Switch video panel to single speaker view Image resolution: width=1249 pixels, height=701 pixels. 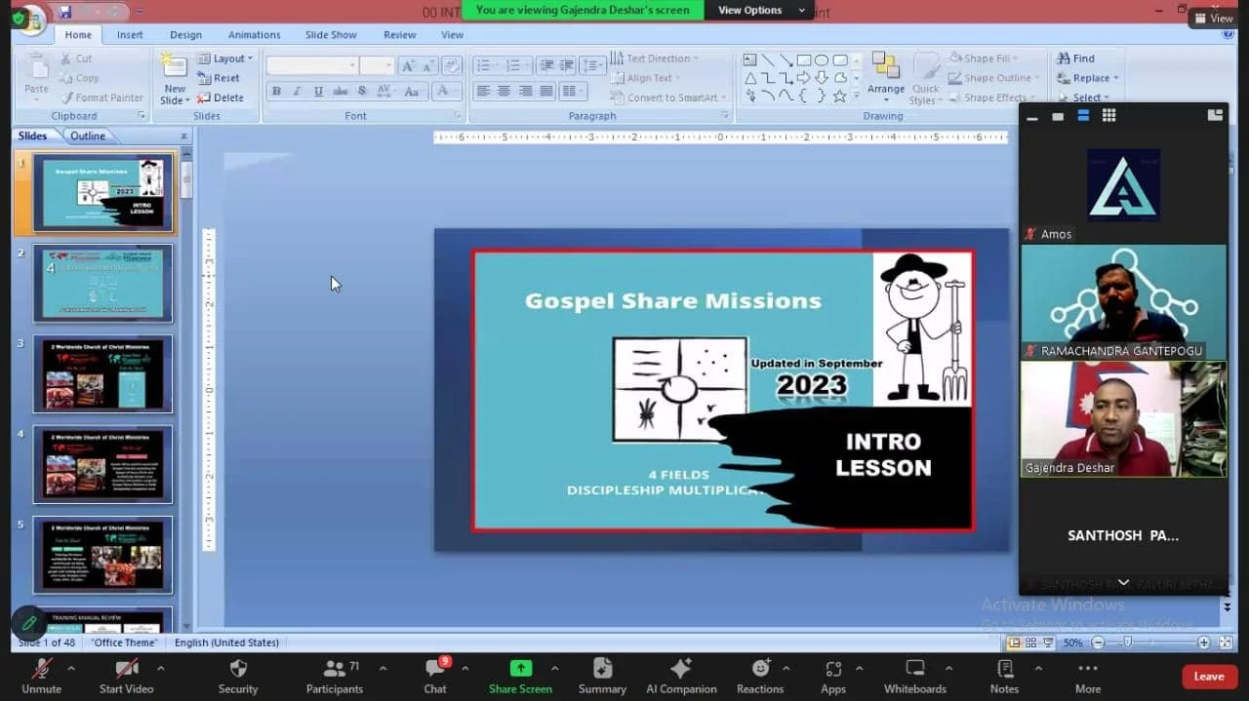[1058, 116]
